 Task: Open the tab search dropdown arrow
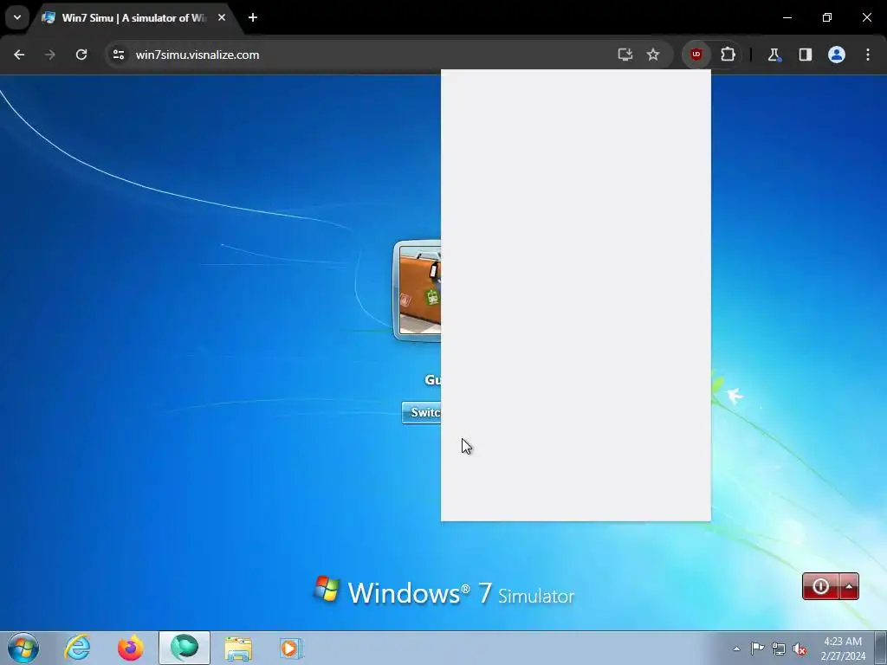pyautogui.click(x=17, y=17)
